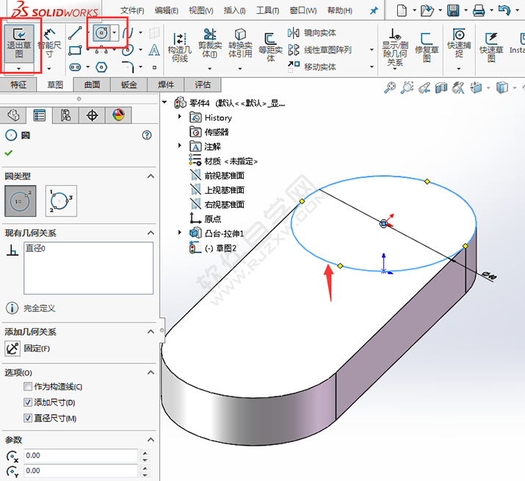525x481 pixels.
Task: Collapse the 现有几何关系 section
Action: [x=151, y=233]
